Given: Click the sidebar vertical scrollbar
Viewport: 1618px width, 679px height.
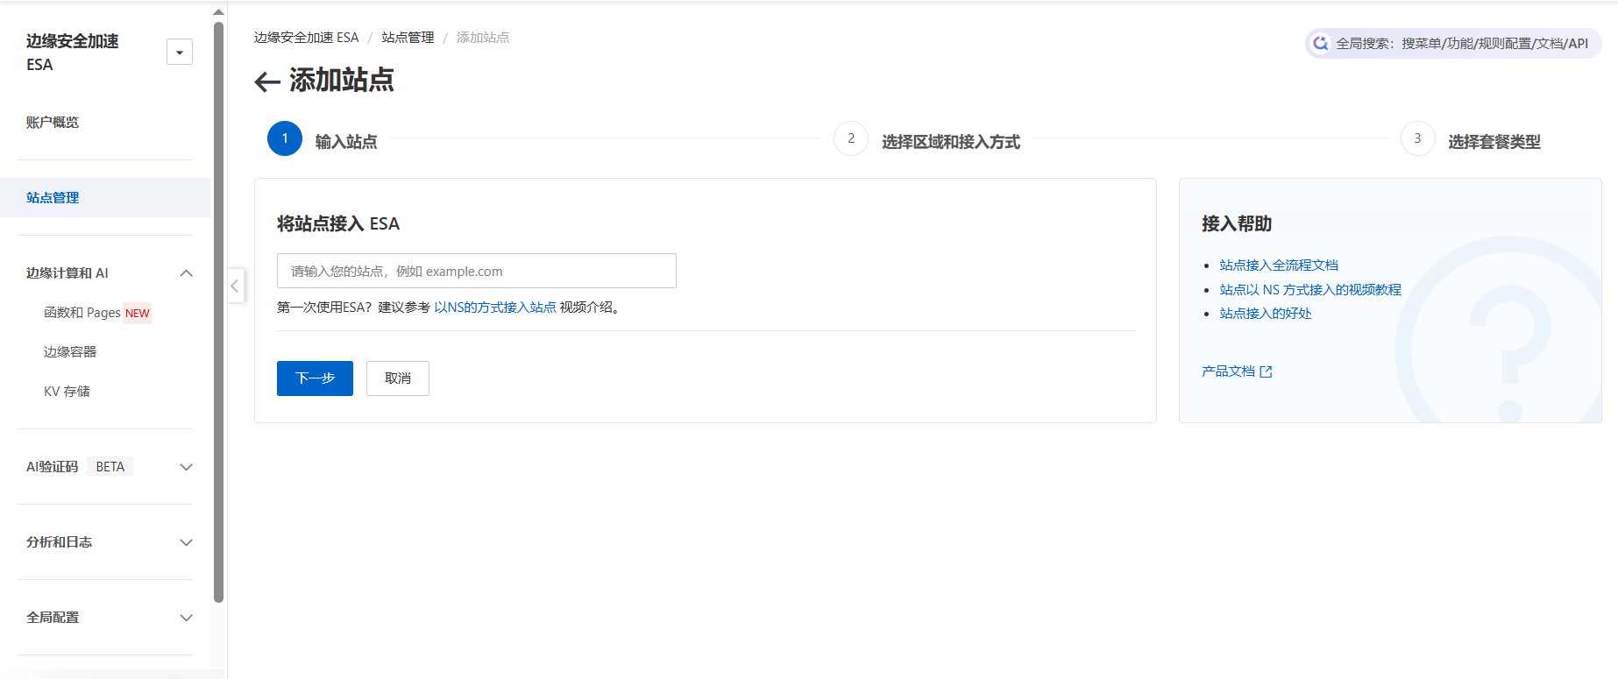Looking at the screenshot, I should [218, 311].
